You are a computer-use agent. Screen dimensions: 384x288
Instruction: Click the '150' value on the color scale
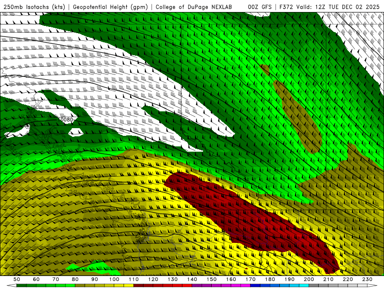(212, 279)
